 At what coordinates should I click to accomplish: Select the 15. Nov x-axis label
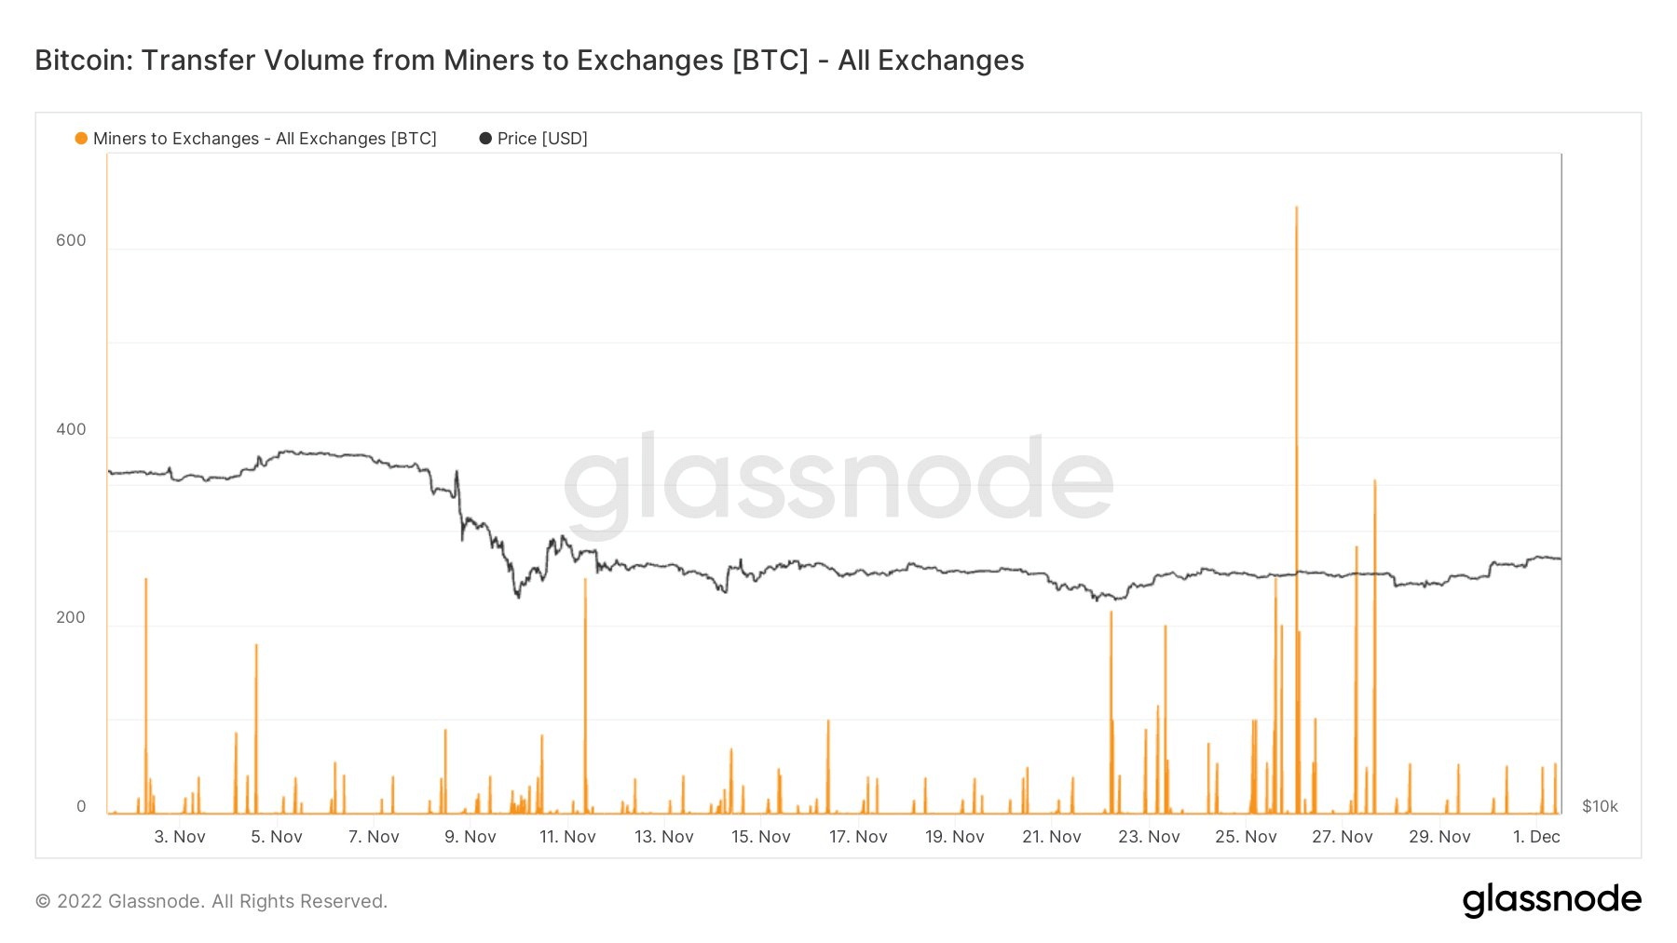click(x=761, y=837)
